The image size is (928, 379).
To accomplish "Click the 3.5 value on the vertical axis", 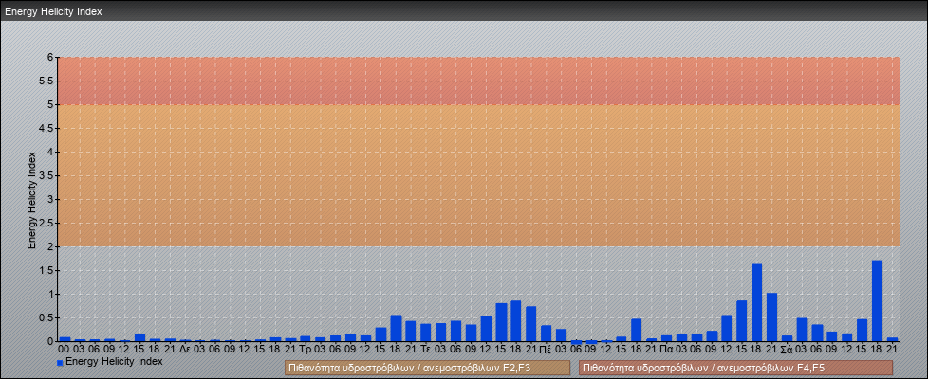I will pos(46,175).
